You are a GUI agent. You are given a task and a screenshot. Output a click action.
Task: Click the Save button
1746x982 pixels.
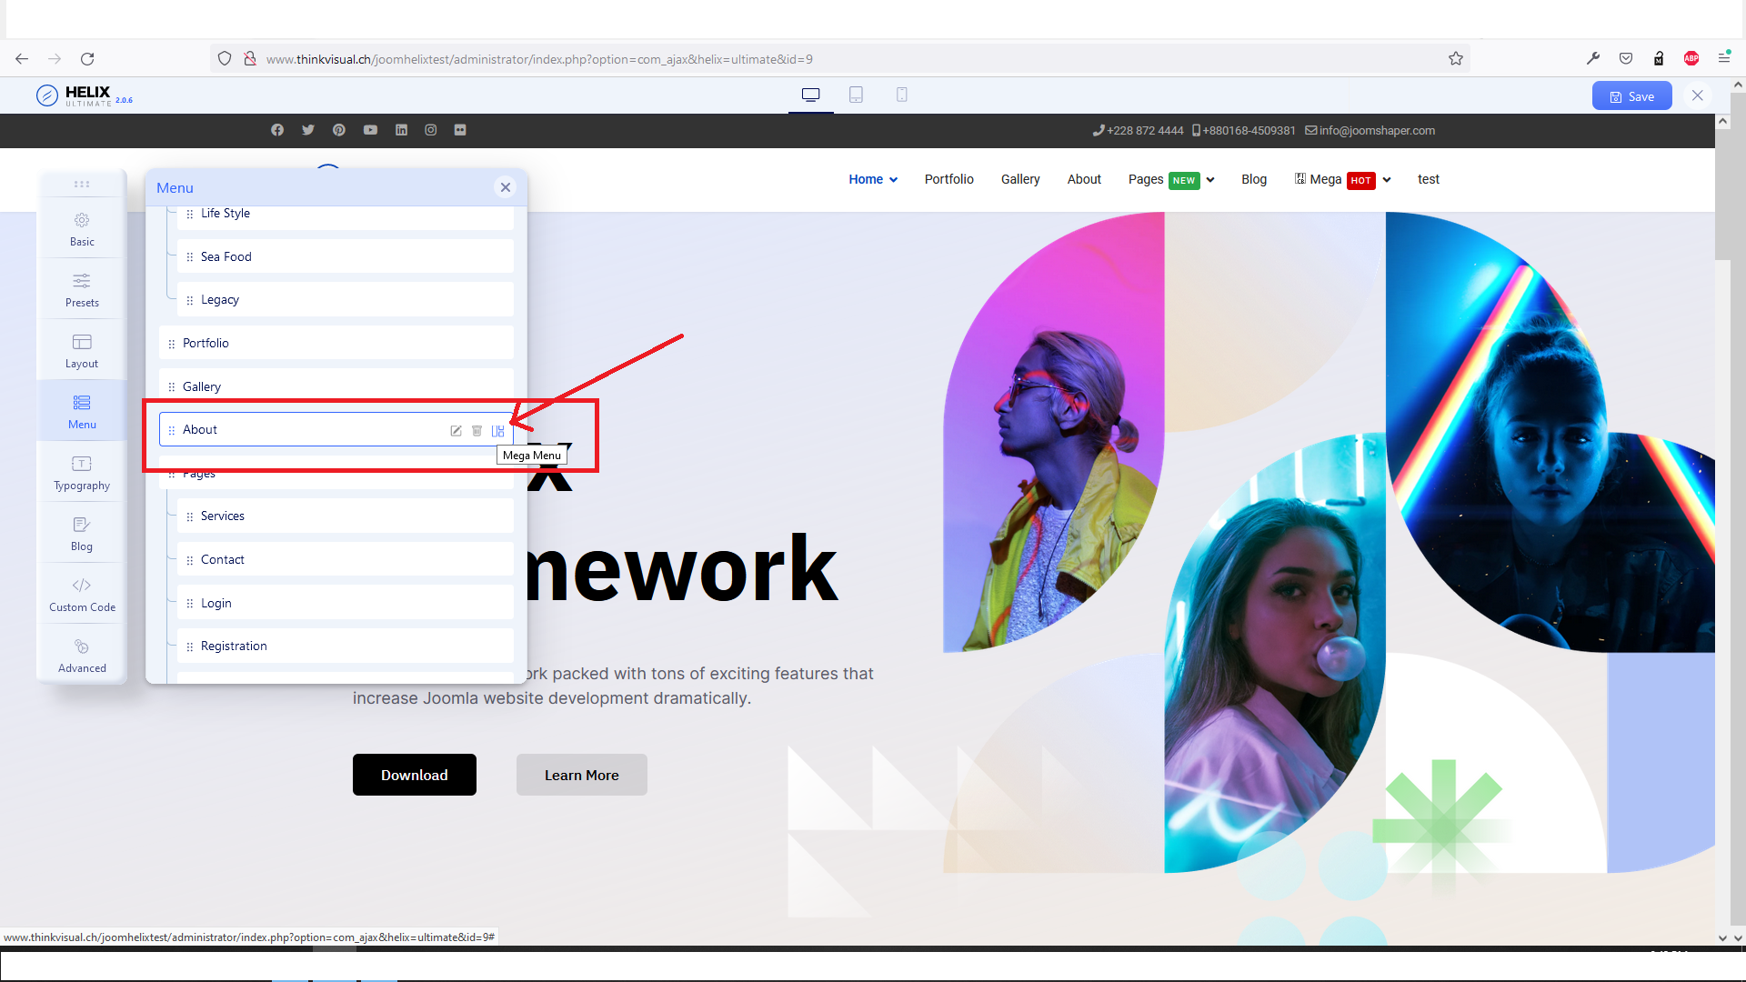(x=1631, y=96)
